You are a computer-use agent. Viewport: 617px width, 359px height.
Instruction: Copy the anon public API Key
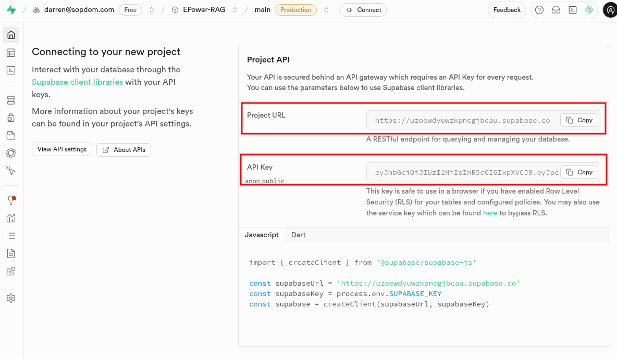579,172
